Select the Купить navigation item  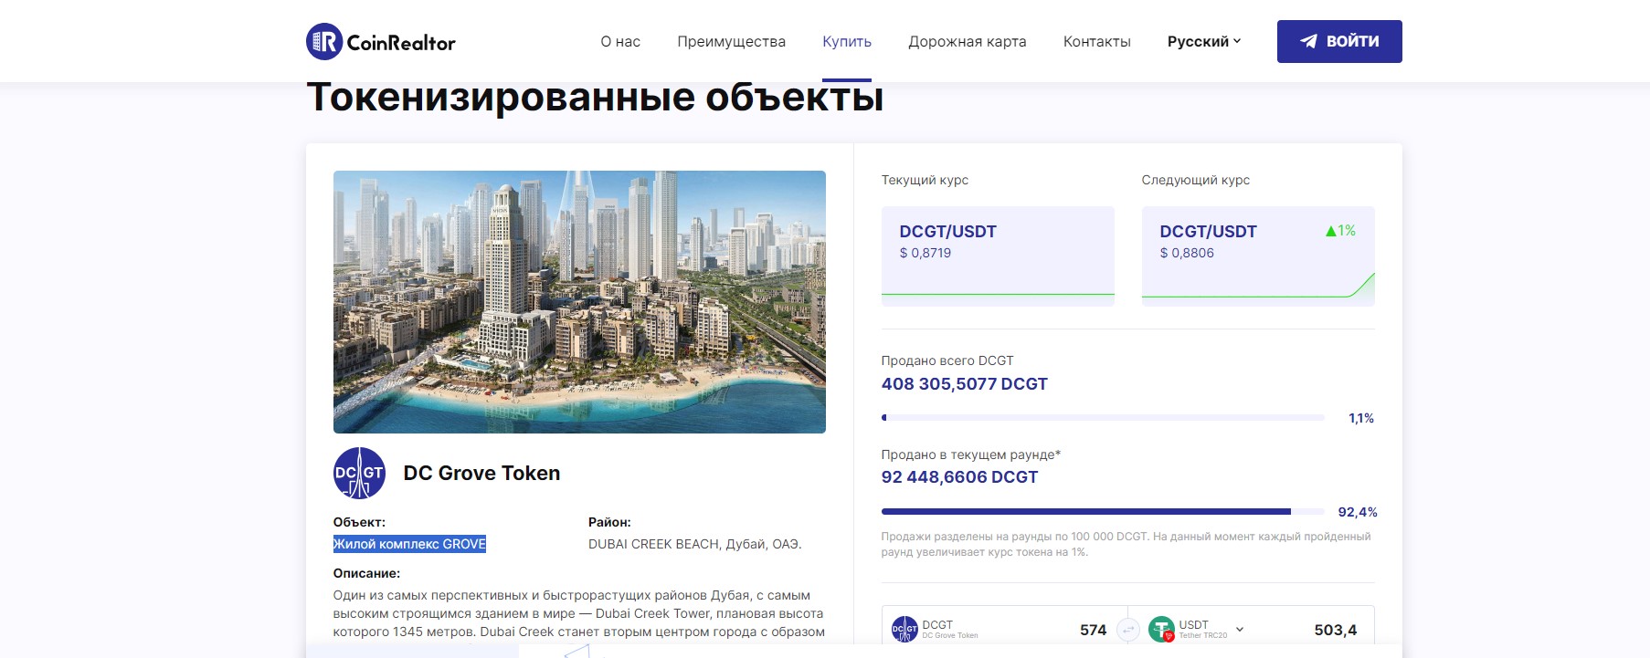847,42
